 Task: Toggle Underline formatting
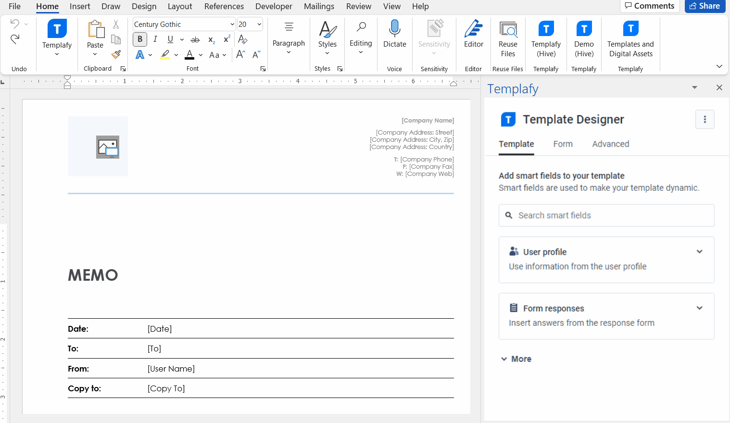(170, 39)
